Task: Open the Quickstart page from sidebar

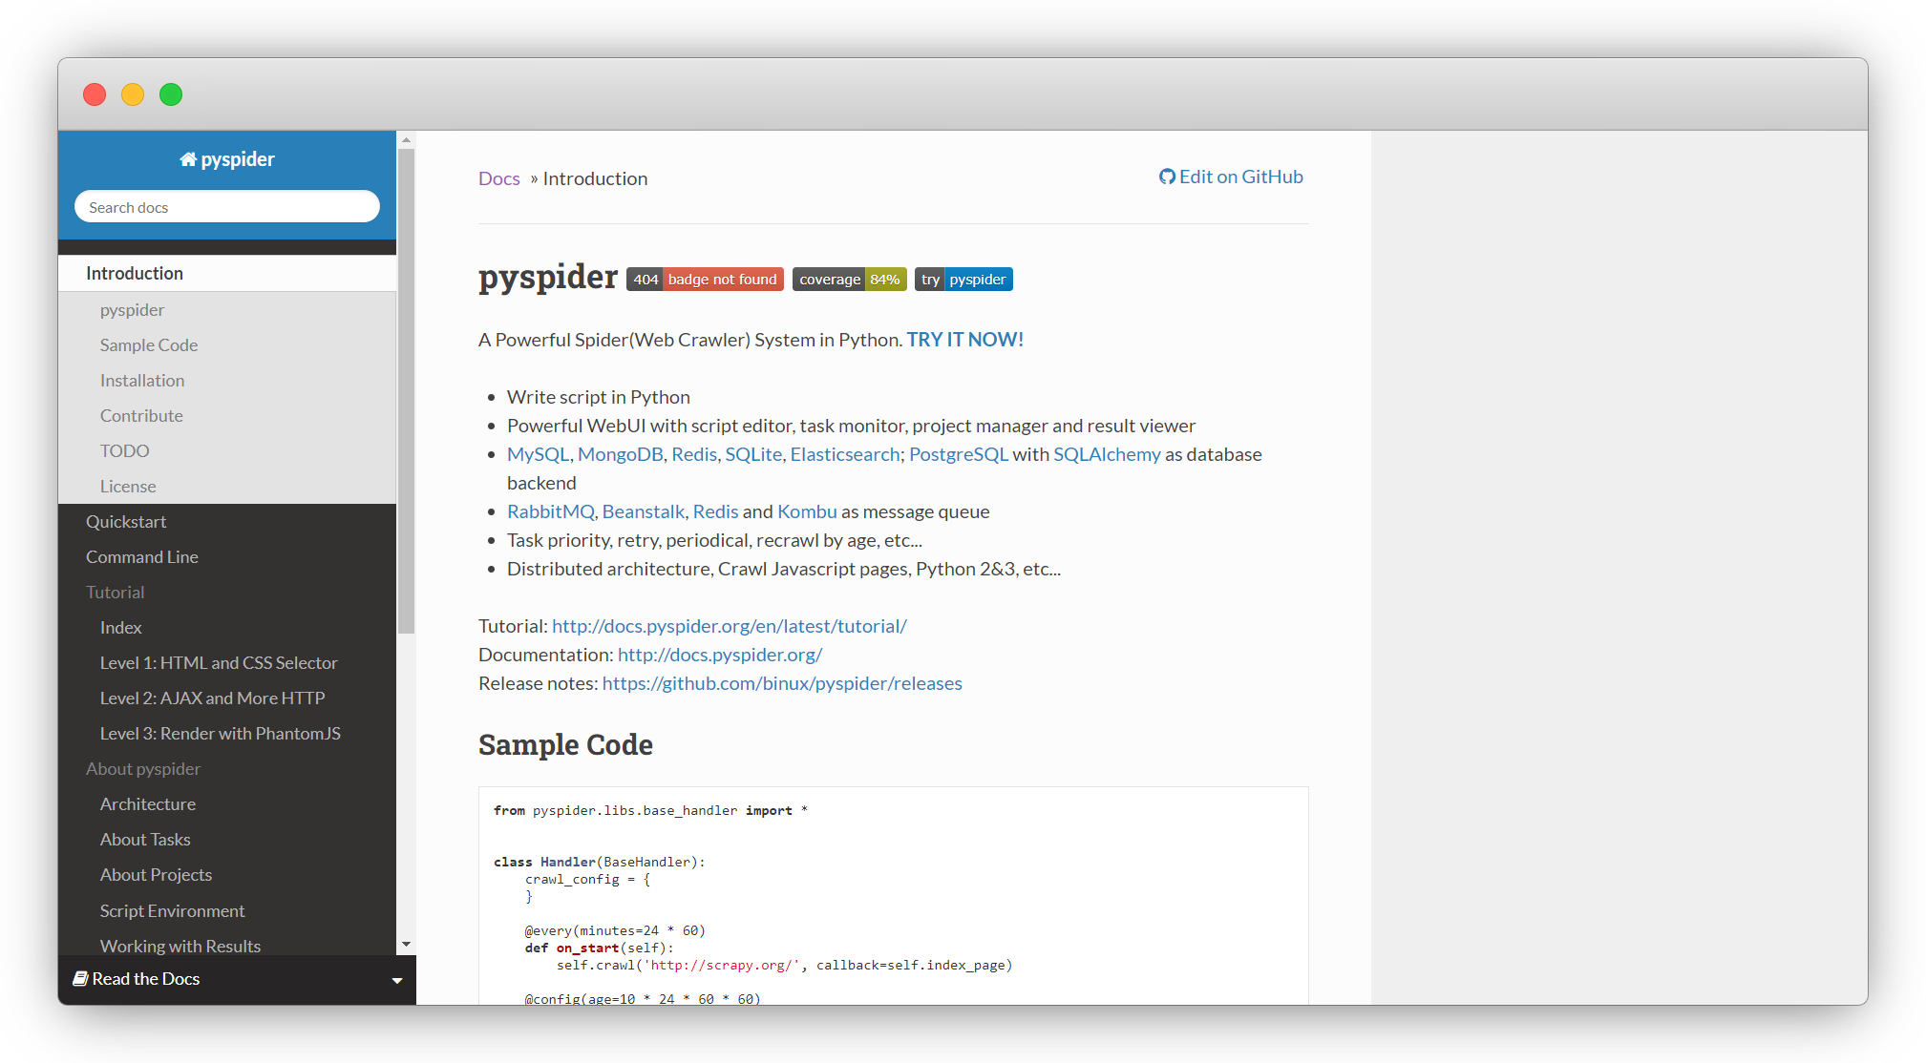Action: pos(227,522)
